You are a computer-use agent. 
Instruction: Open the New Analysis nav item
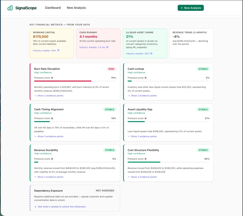[x=76, y=8]
